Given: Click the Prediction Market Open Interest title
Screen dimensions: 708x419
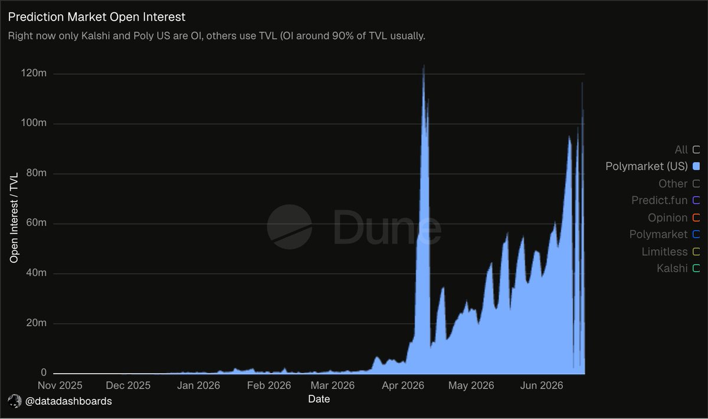Looking at the screenshot, I should point(97,17).
